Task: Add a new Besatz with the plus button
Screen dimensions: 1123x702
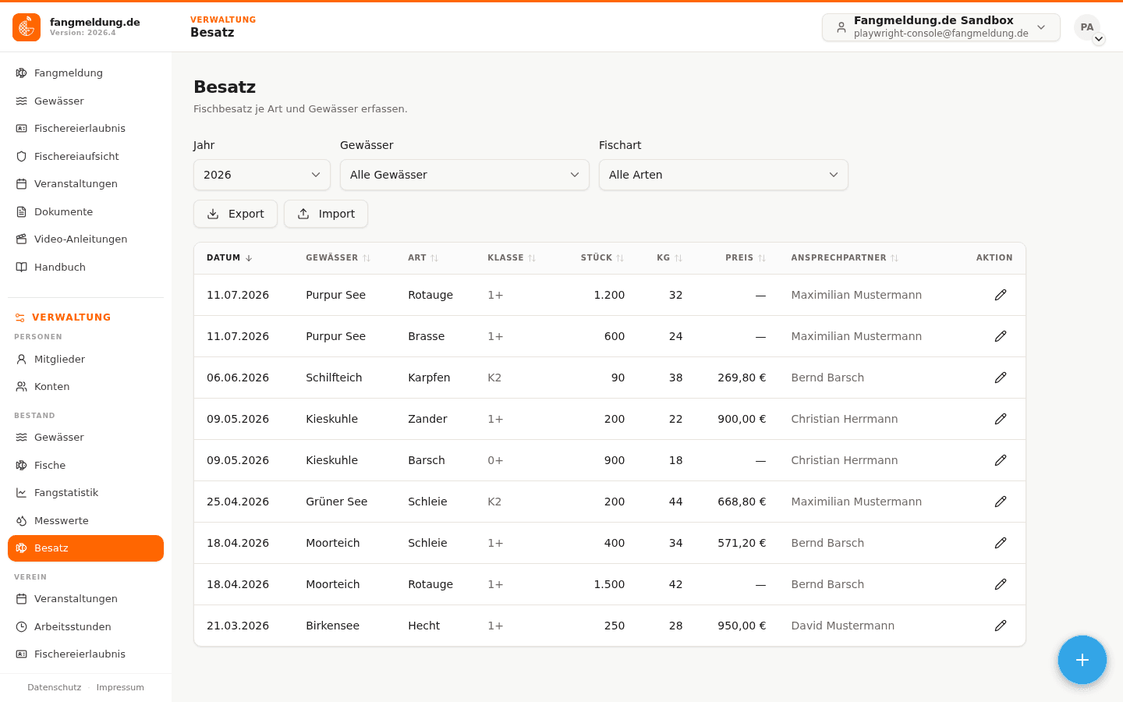Action: (x=1082, y=660)
